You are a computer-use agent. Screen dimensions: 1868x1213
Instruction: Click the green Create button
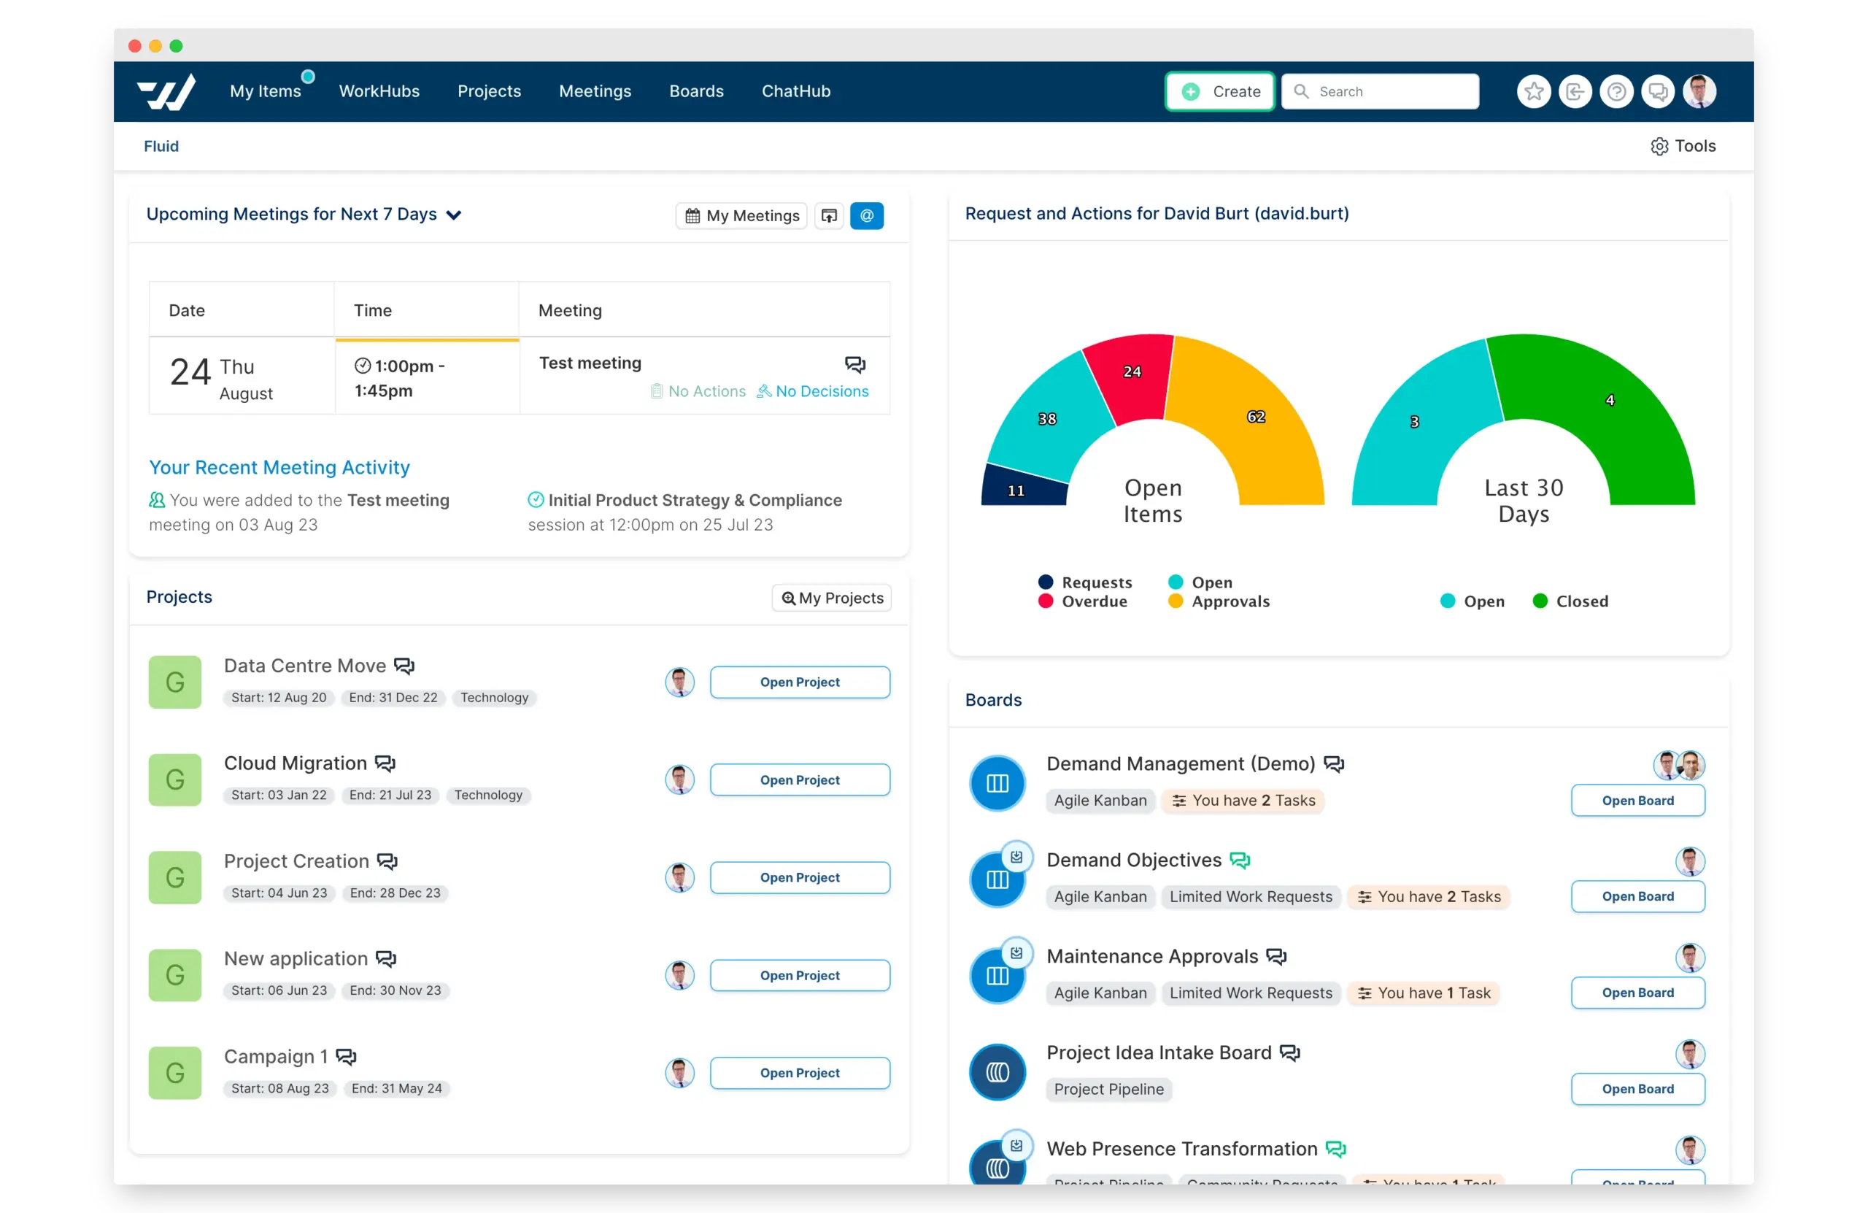coord(1220,92)
